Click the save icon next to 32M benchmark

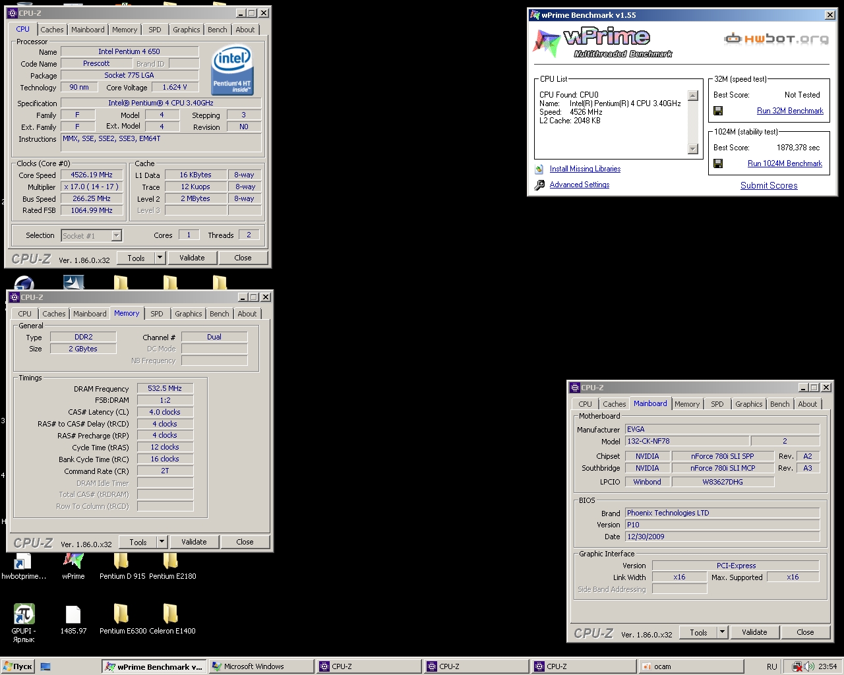click(x=718, y=111)
